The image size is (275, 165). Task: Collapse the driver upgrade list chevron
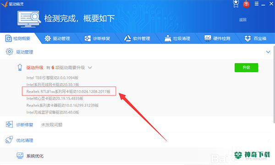90,68
